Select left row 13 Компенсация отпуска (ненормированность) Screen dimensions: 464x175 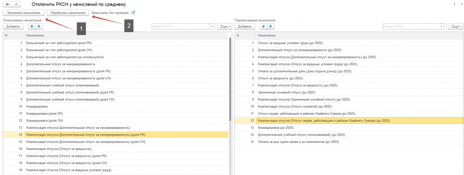[116, 128]
